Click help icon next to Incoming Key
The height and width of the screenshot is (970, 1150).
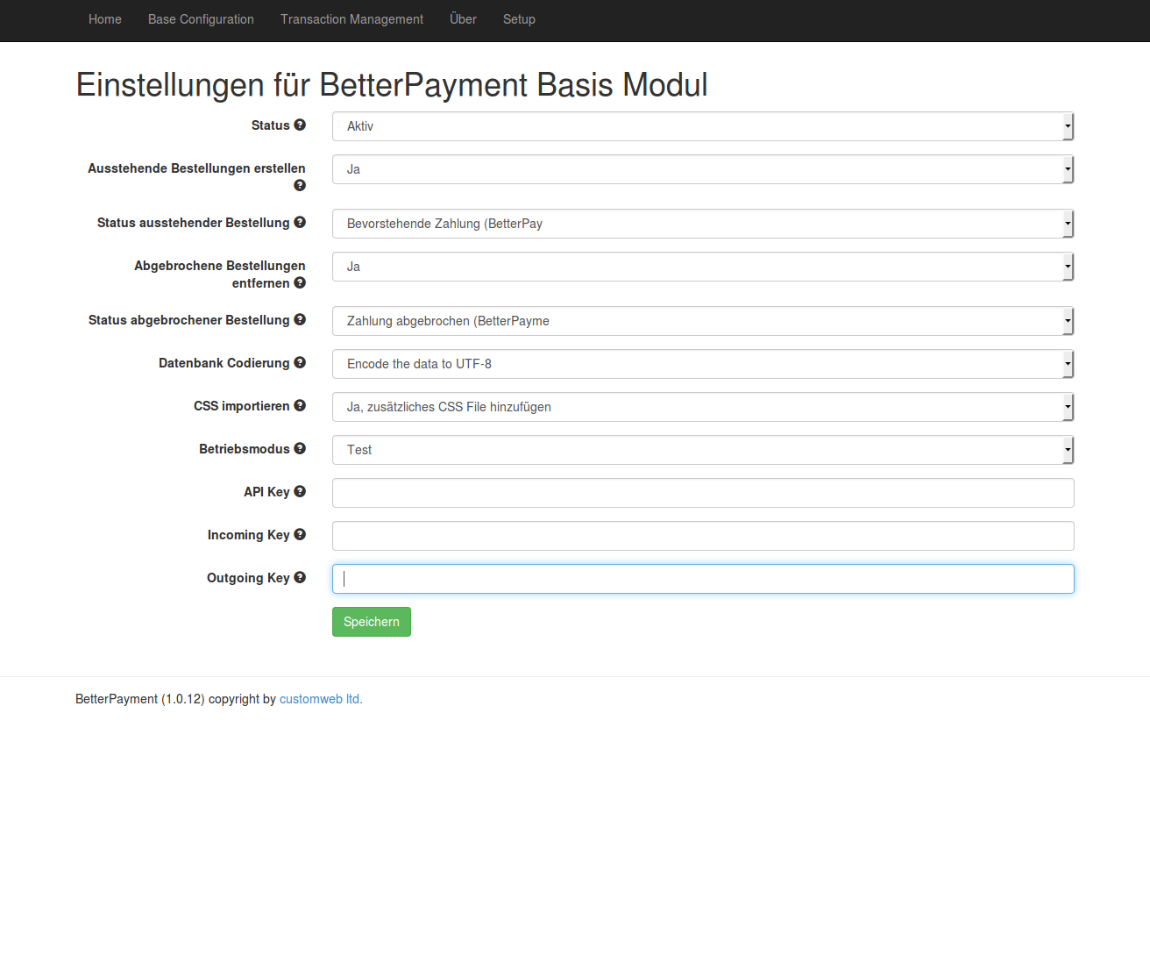click(300, 535)
